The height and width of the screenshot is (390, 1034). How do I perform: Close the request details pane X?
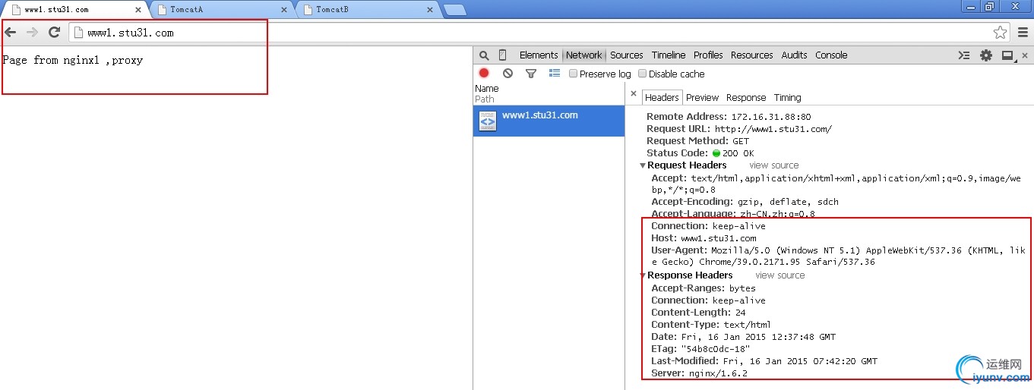(634, 94)
